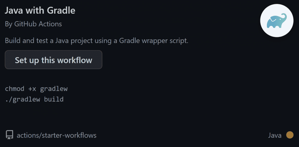299x147 pixels.
Task: Click the Java language label
Action: pyautogui.click(x=274, y=135)
